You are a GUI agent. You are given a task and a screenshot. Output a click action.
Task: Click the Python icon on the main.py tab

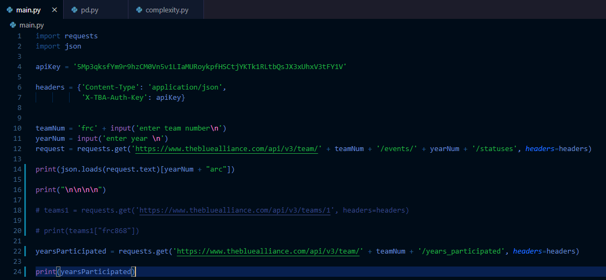point(10,10)
